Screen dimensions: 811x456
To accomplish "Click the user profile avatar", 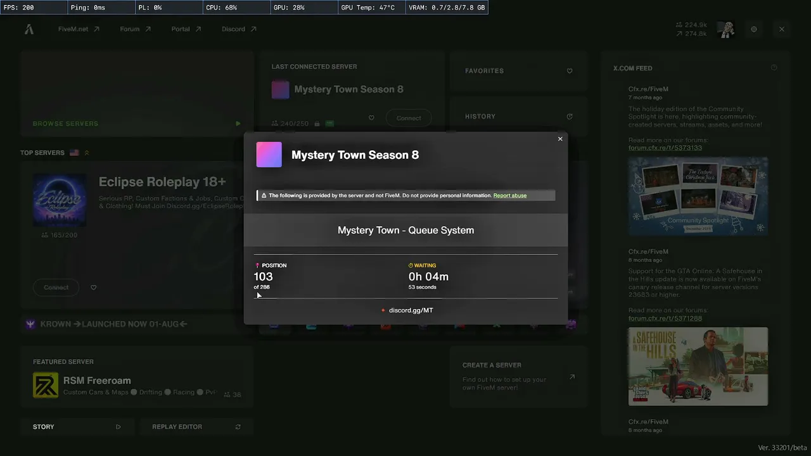I will [725, 29].
